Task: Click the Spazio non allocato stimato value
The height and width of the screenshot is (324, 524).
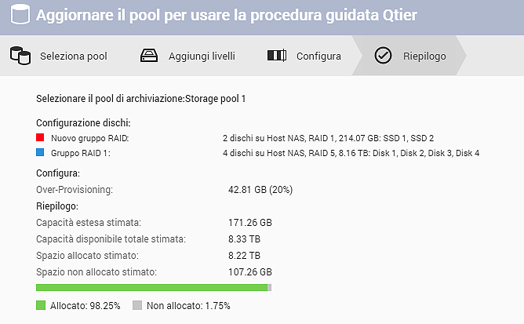Action: click(x=249, y=271)
